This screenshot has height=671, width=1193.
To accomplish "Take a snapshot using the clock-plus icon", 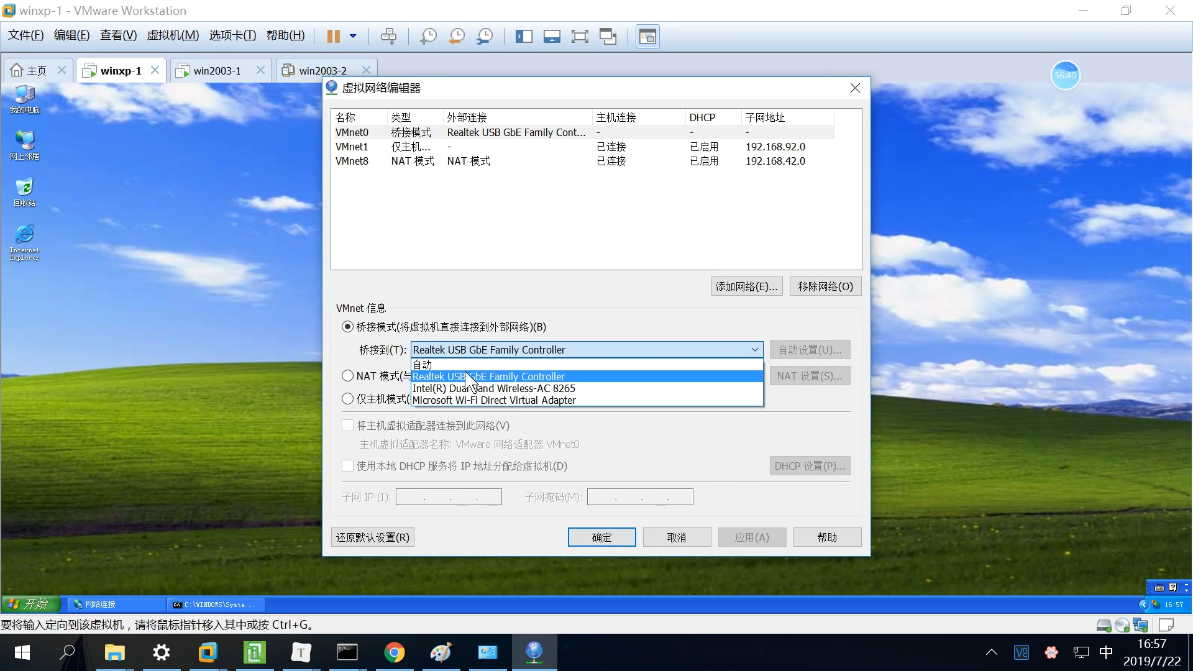I will tap(427, 36).
